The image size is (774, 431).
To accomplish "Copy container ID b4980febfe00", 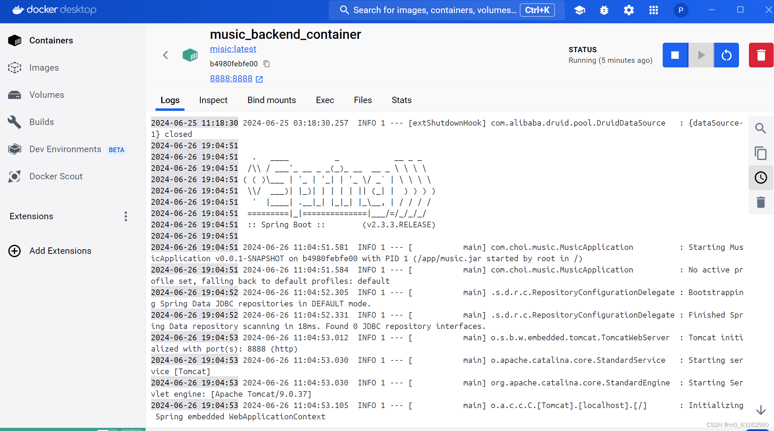I will click(x=267, y=64).
